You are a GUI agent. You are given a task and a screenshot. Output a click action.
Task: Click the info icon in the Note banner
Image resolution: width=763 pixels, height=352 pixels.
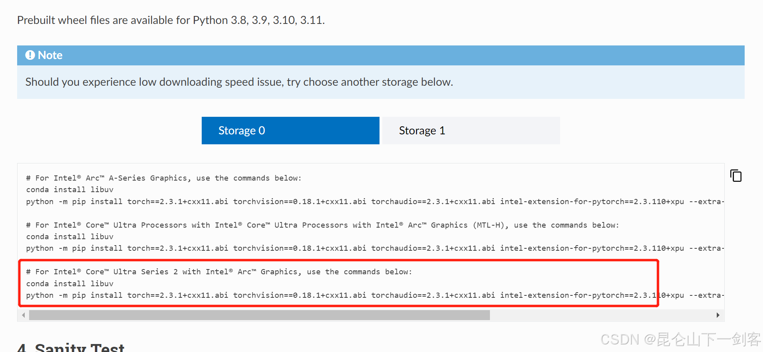(x=30, y=55)
